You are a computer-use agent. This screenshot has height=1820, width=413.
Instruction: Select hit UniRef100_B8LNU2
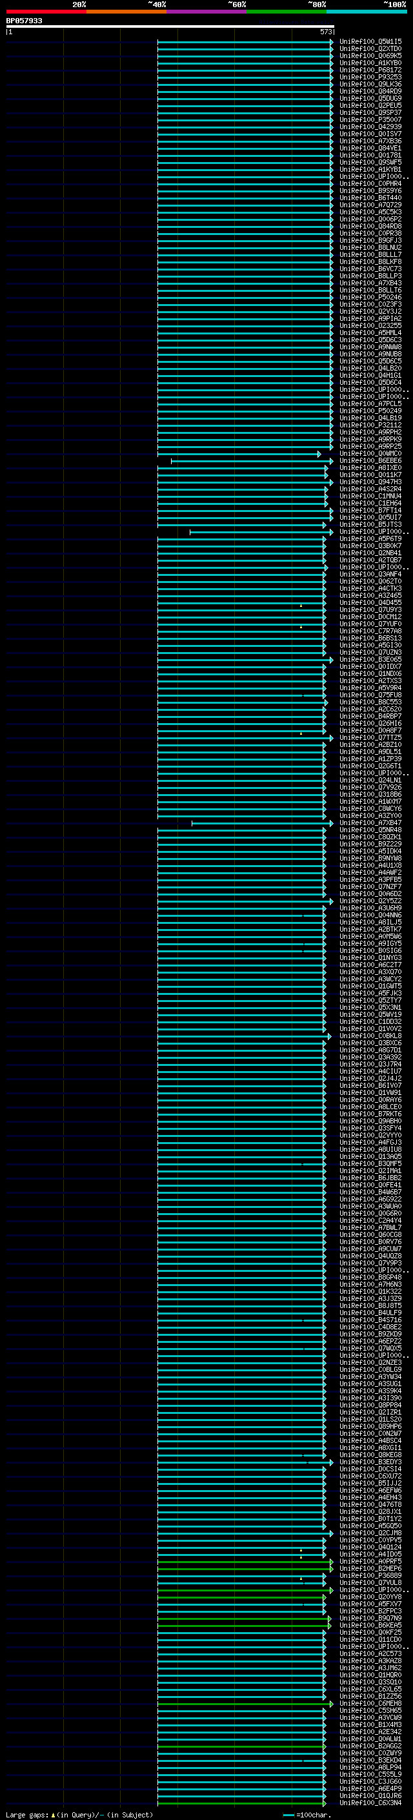[370, 247]
